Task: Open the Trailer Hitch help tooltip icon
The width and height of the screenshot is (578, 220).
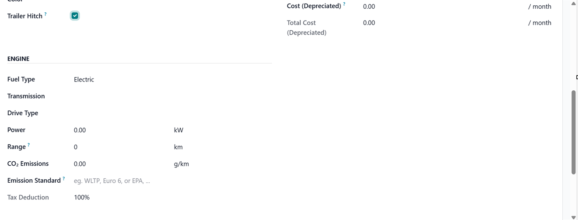Action: (46, 14)
